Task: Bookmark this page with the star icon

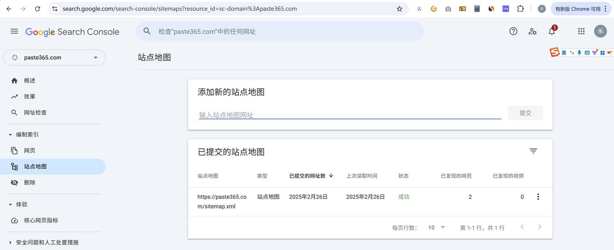Action: [399, 9]
